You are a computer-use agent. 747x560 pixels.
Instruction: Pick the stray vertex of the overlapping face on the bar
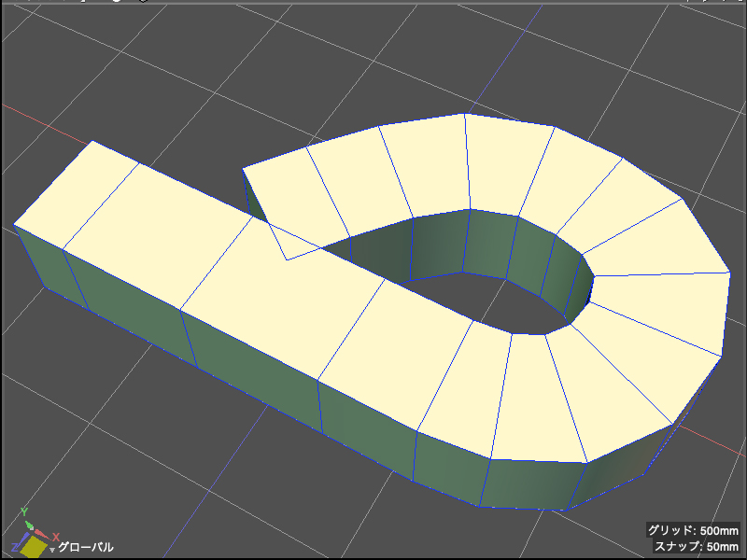[287, 260]
